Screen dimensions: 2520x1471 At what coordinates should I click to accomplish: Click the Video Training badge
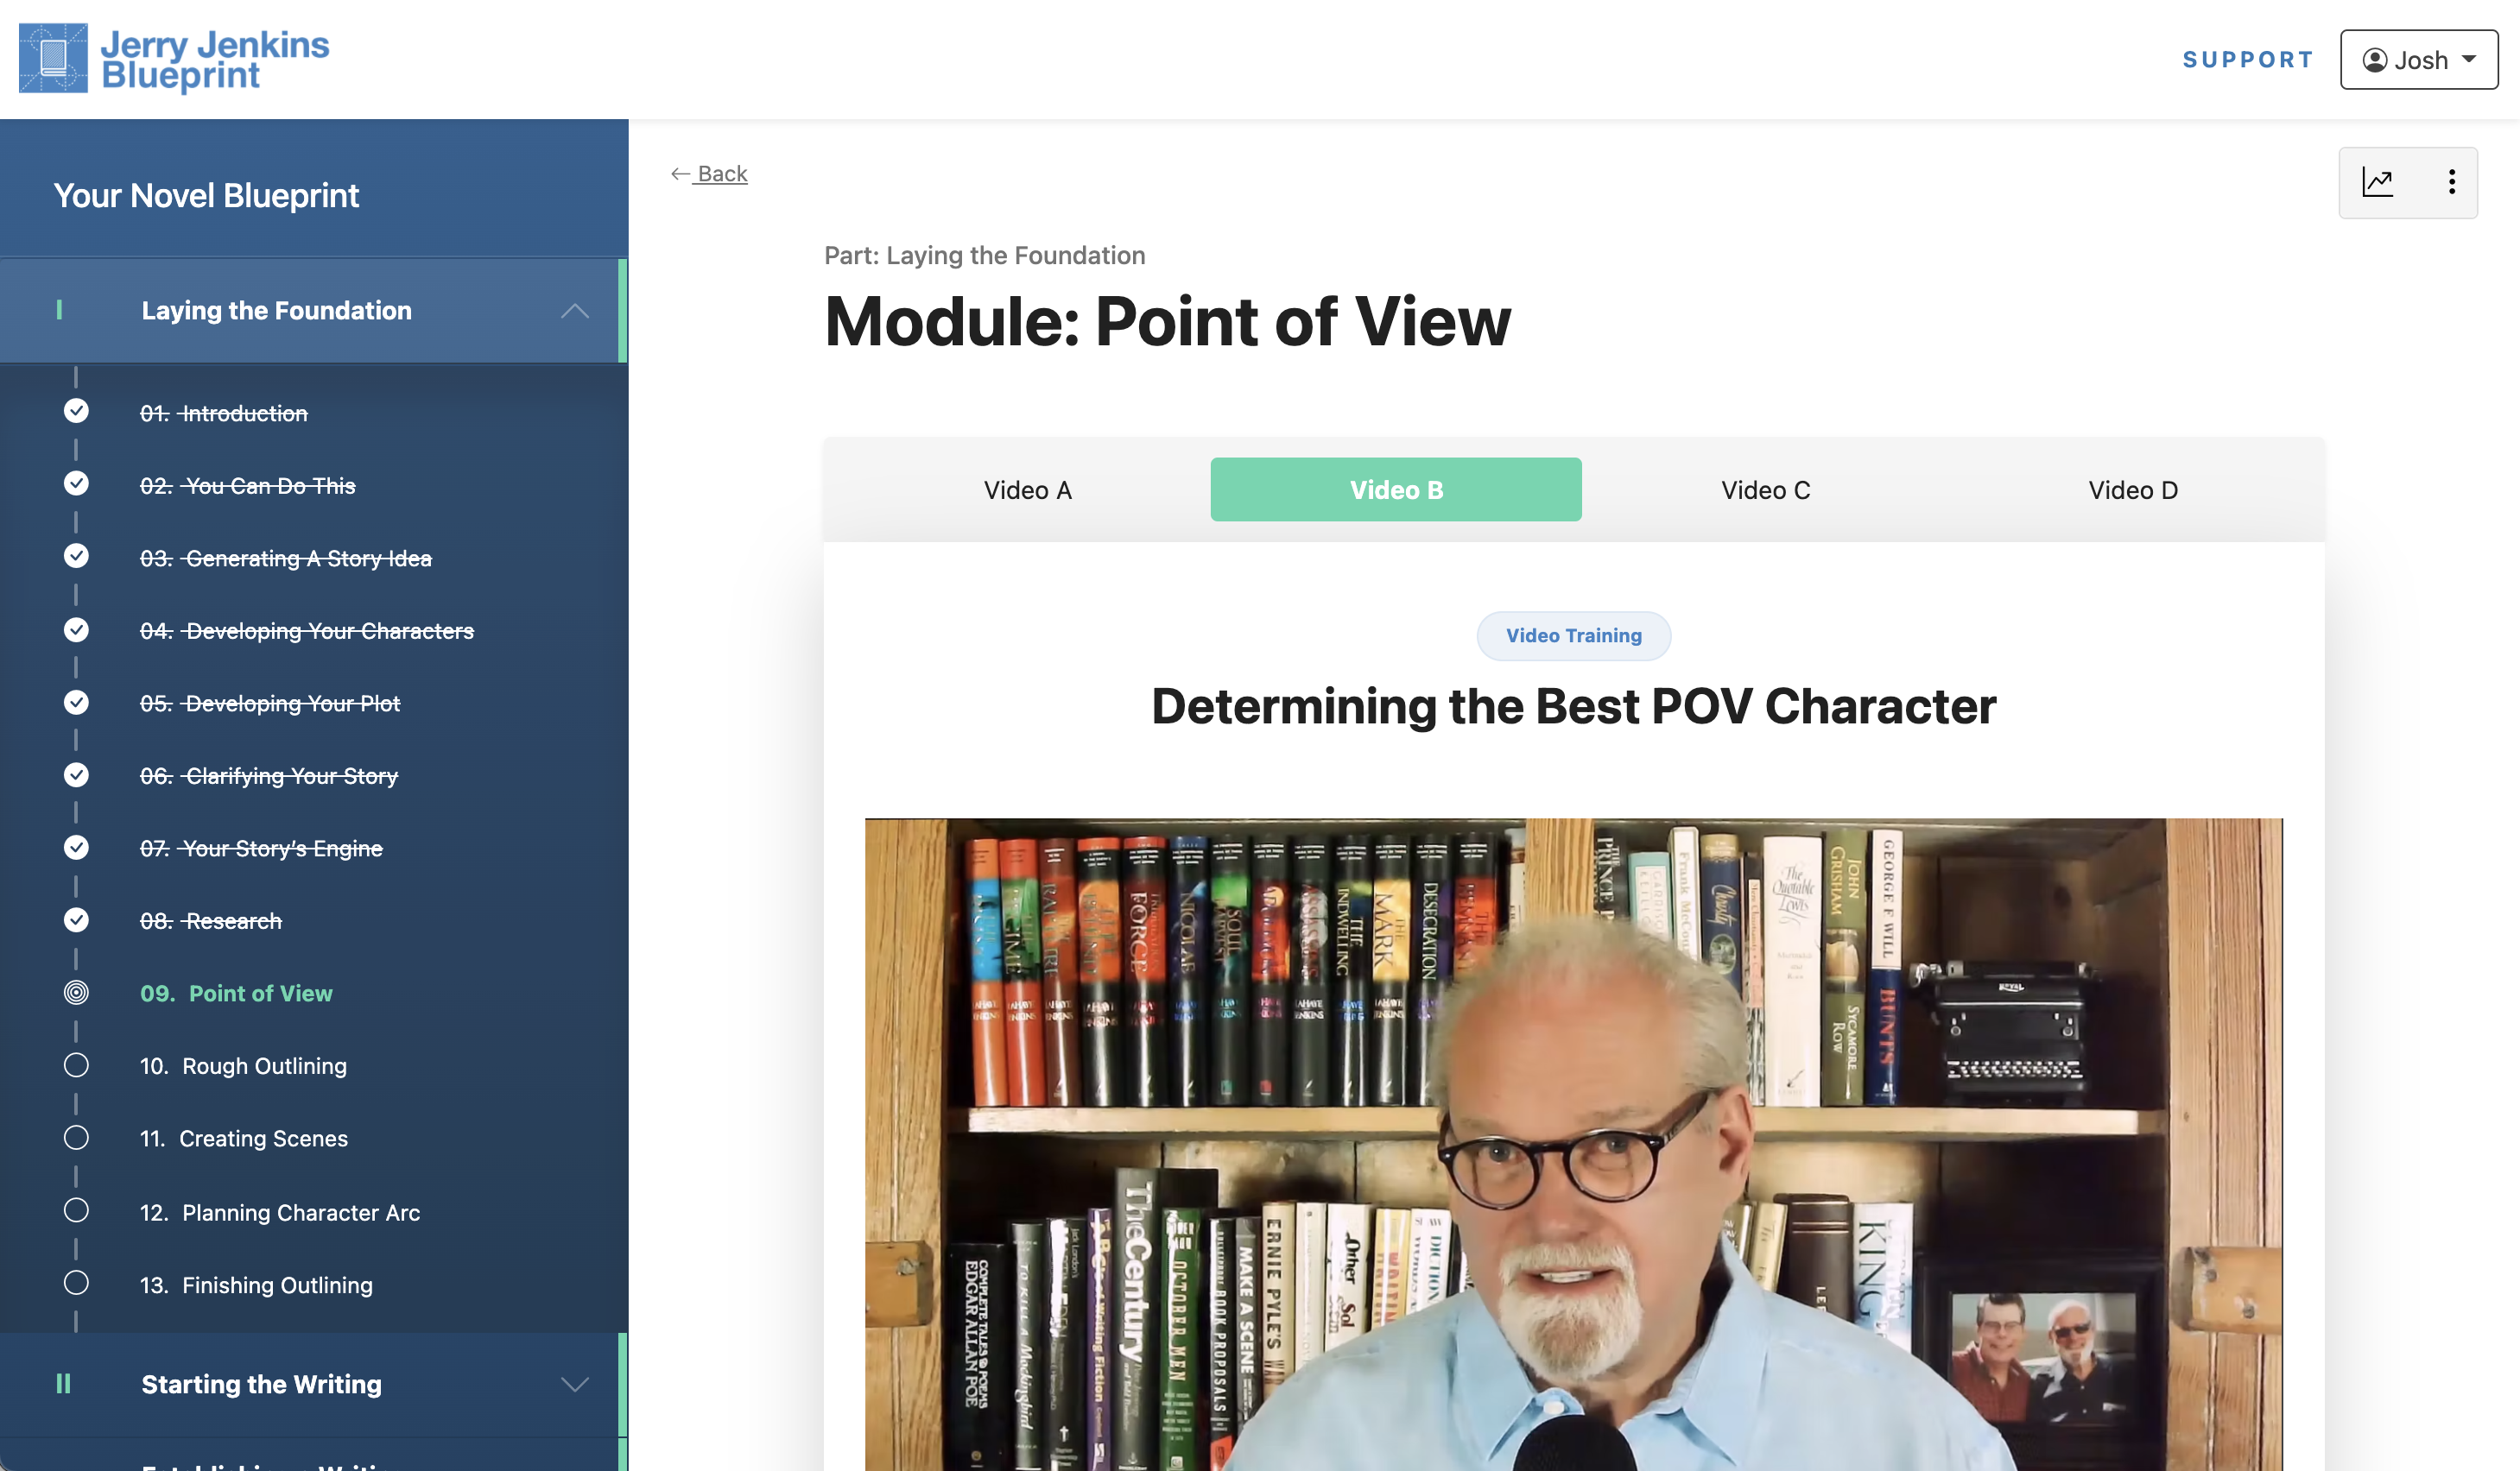(1573, 635)
